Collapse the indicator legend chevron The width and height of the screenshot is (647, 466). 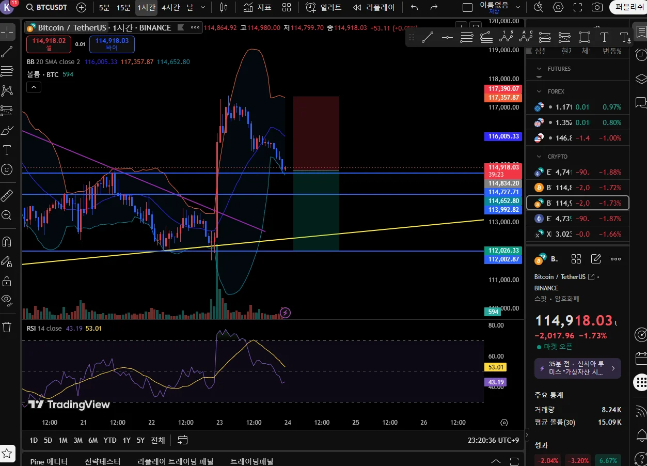click(x=34, y=87)
